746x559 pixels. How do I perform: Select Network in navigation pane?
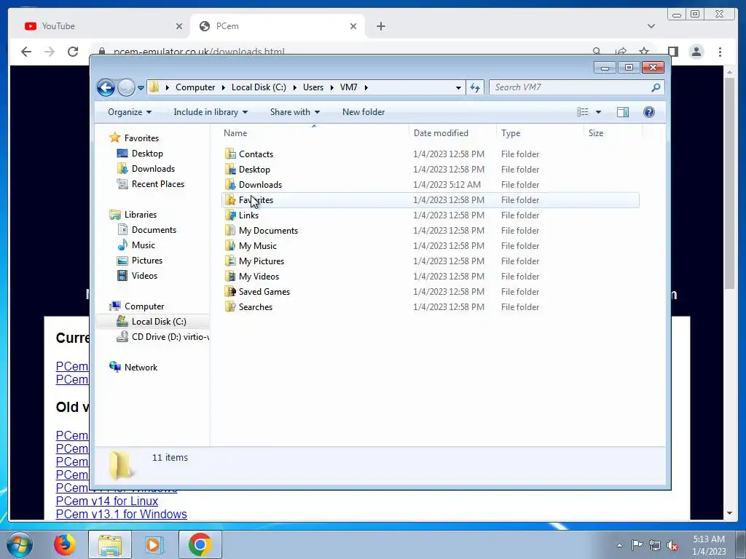point(141,368)
